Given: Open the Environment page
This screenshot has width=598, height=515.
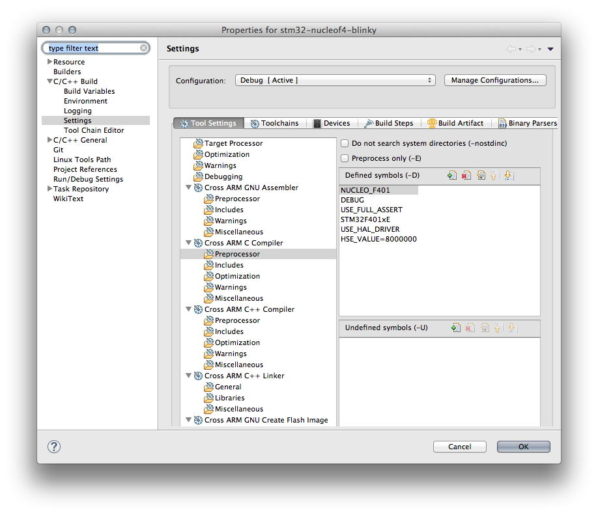Looking at the screenshot, I should [x=85, y=101].
